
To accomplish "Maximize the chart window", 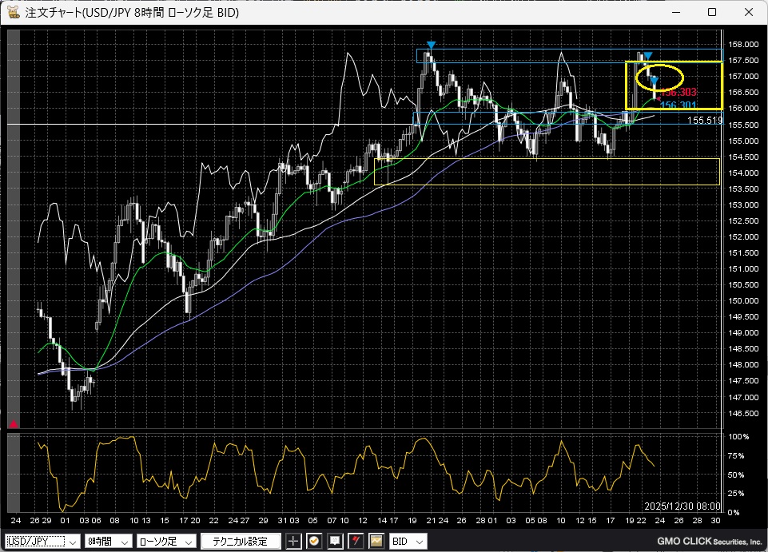I will [712, 12].
